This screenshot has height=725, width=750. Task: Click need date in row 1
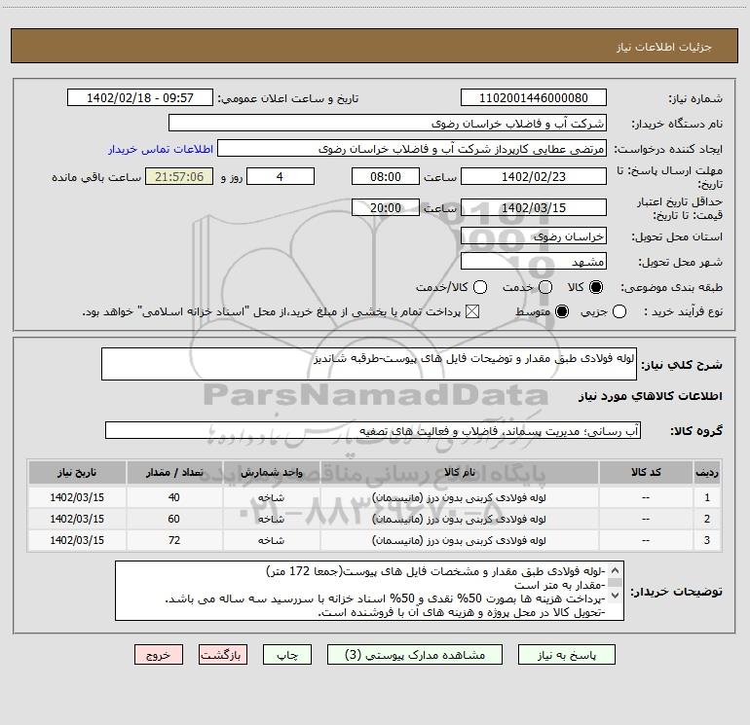coord(77,497)
